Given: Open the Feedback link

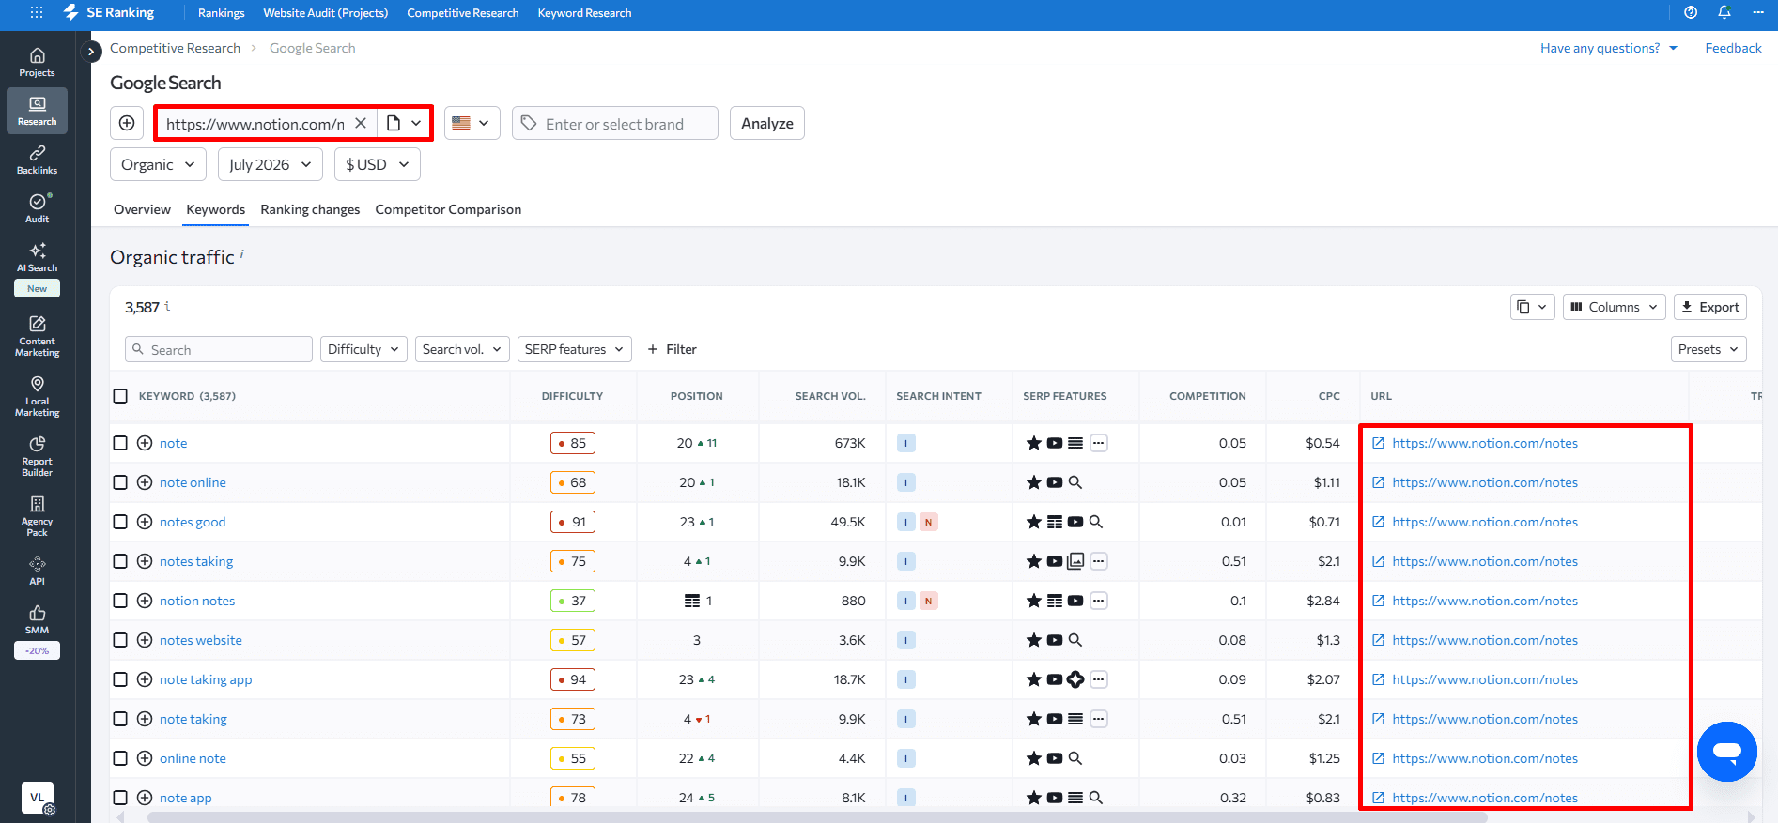Looking at the screenshot, I should (1733, 48).
